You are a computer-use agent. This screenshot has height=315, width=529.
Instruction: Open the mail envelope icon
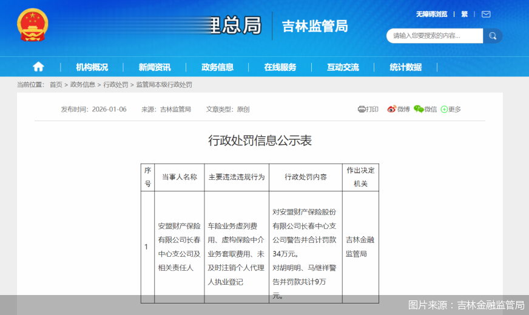click(486, 14)
